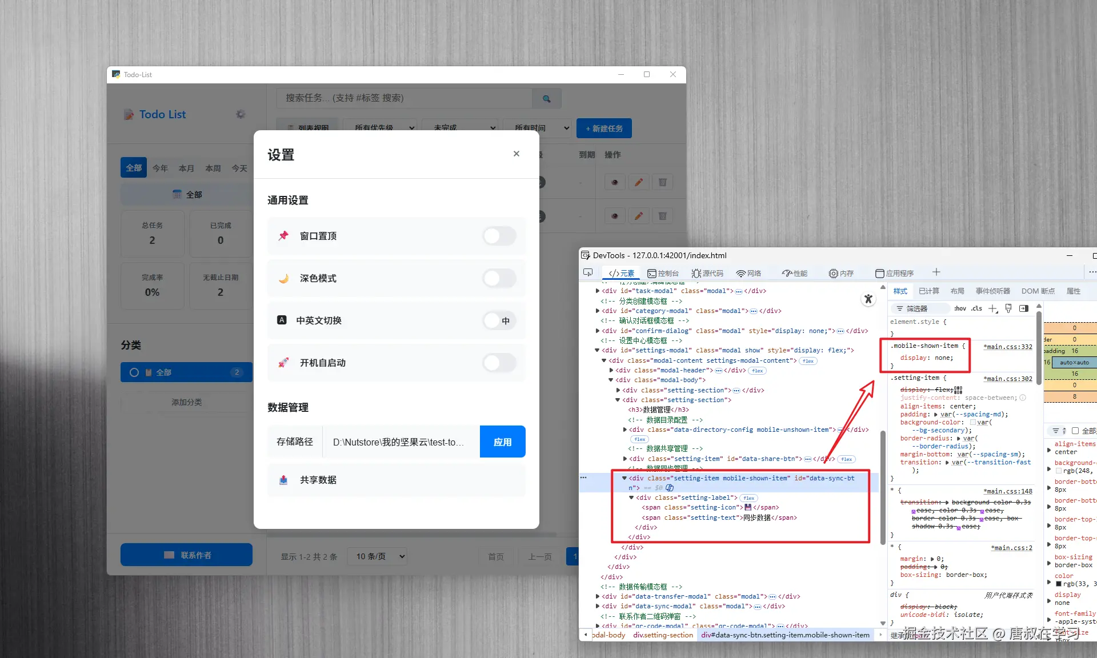Collapse the settings-modal div node arrow
The width and height of the screenshot is (1097, 658).
pyautogui.click(x=597, y=350)
